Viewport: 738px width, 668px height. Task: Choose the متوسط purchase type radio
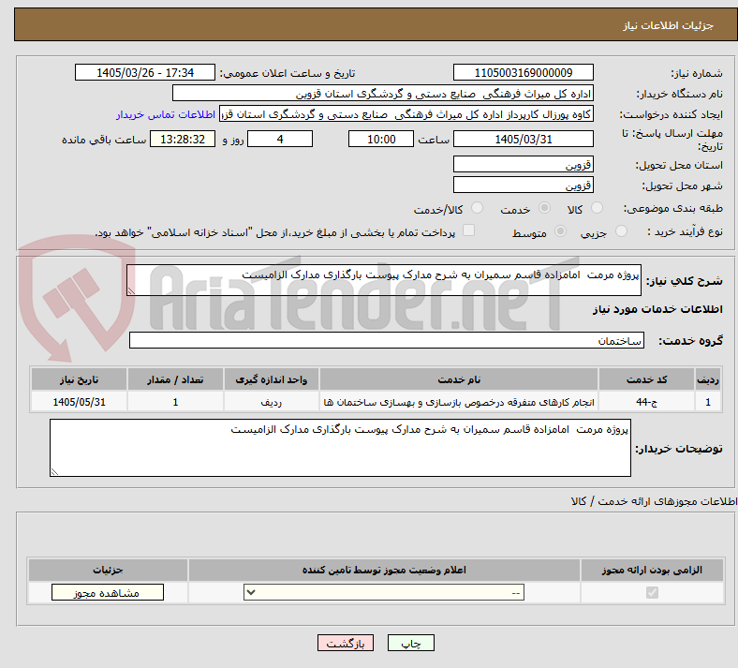click(x=560, y=231)
